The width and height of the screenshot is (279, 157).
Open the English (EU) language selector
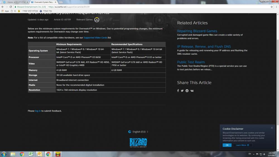click(138, 132)
